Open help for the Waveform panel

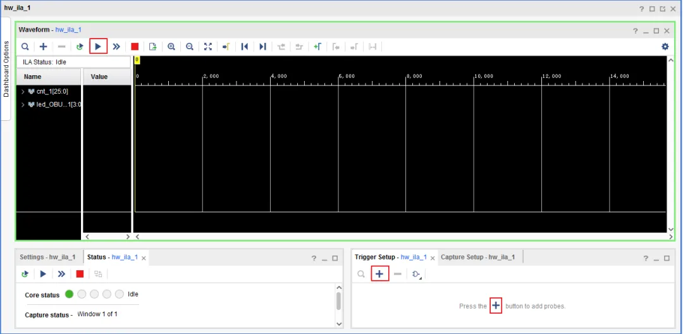[635, 31]
